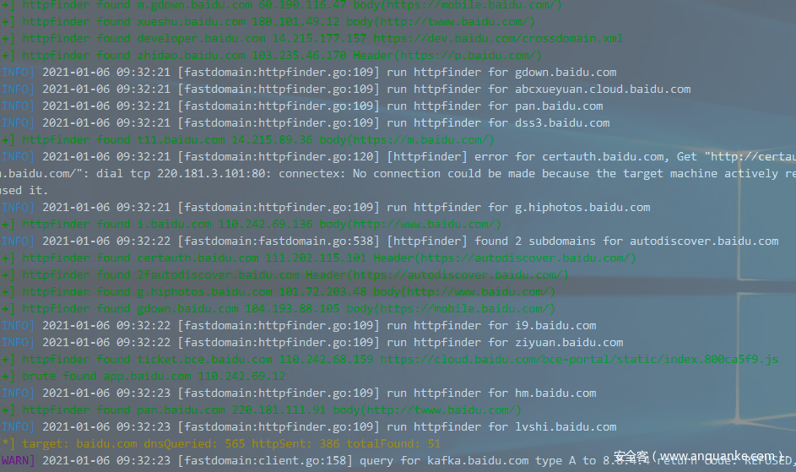Click 'httpfinder found g.hiphotos.baidu.com' line
Image resolution: width=796 pixels, height=472 pixels.
coord(278,291)
